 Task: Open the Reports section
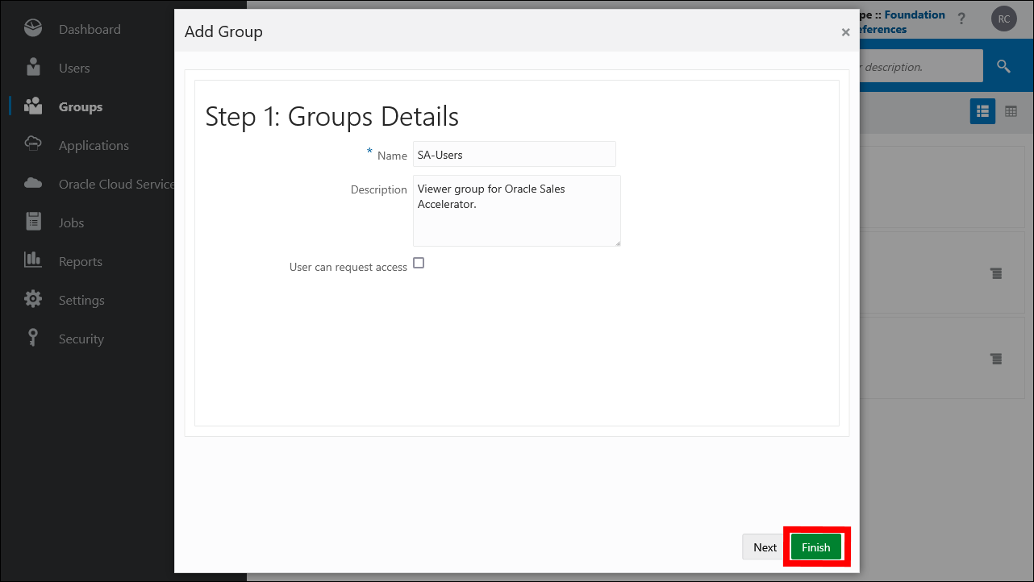point(81,261)
